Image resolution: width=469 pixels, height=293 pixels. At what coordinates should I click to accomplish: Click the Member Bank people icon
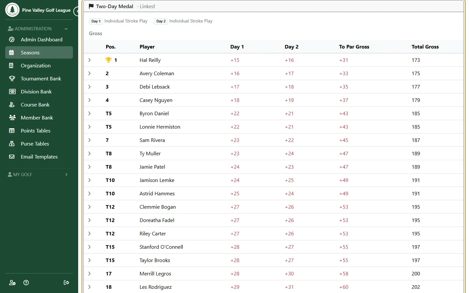[12, 118]
